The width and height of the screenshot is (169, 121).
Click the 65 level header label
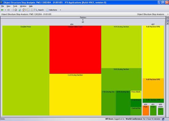pyautogui.click(x=83, y=22)
